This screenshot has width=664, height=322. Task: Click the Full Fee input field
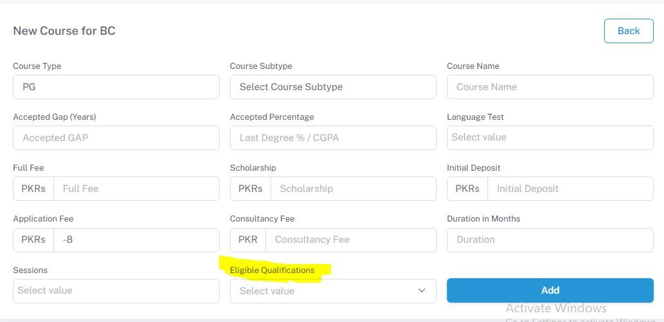pyautogui.click(x=137, y=189)
